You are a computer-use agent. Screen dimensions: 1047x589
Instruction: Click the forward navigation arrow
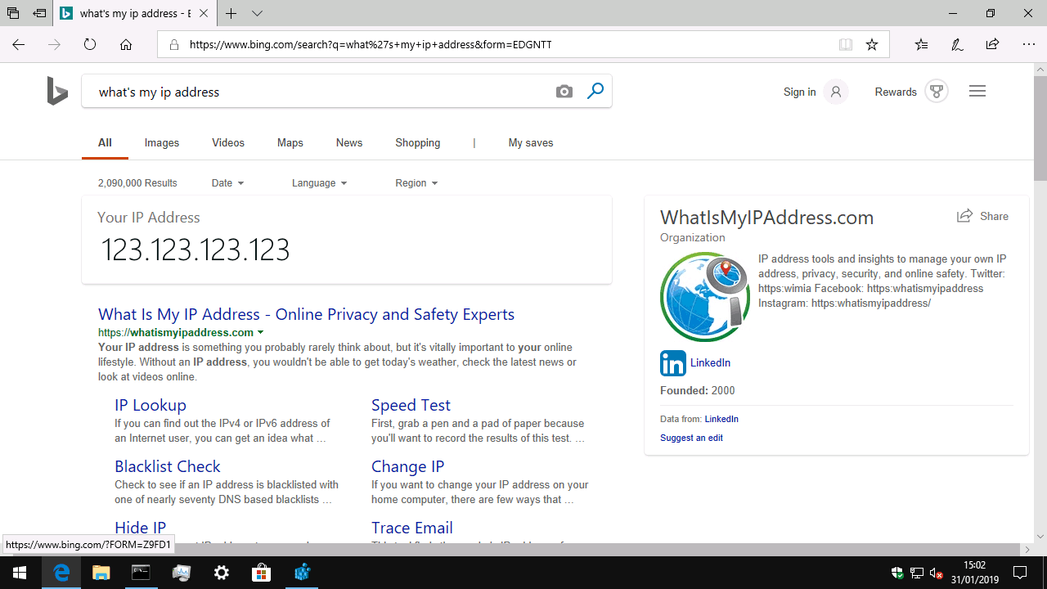point(55,45)
